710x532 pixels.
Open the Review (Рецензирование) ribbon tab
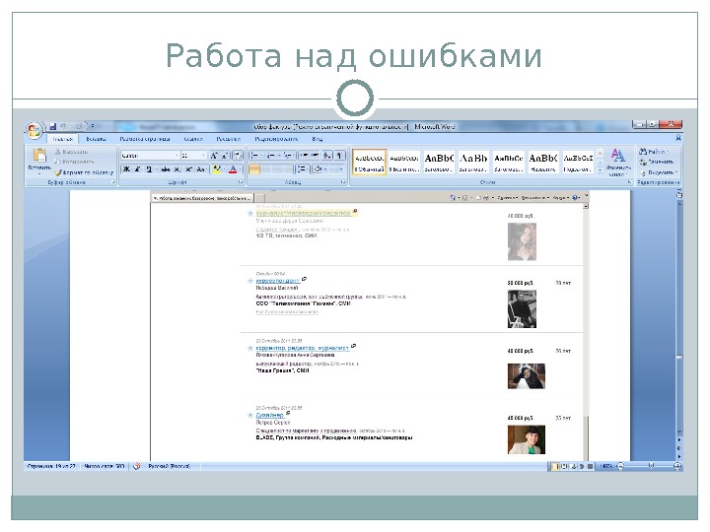[x=276, y=139]
